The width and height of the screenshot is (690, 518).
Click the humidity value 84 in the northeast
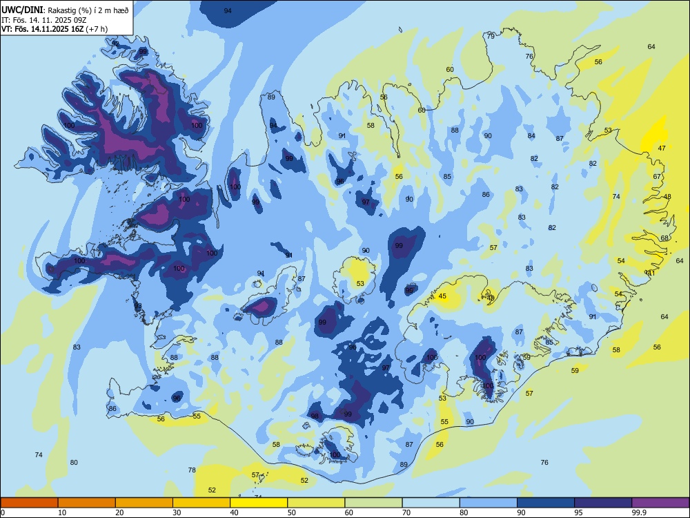click(x=531, y=135)
